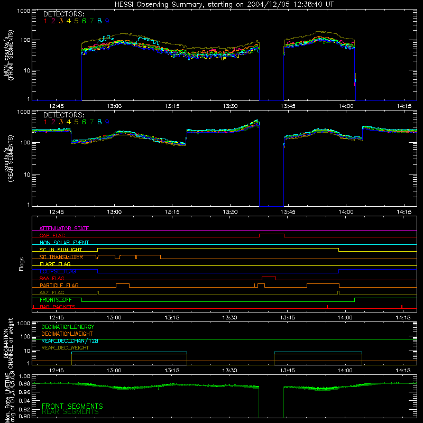This screenshot has width=423, height=423.
Task: Click 14:15 tick under front segments plot
Action: point(404,106)
